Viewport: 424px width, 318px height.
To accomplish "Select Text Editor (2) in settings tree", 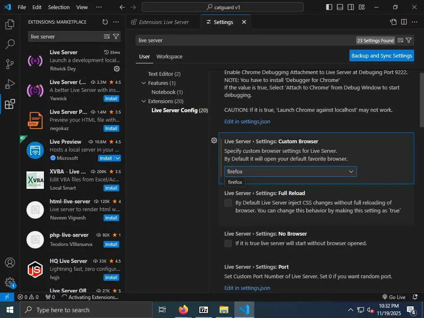I will click(164, 74).
